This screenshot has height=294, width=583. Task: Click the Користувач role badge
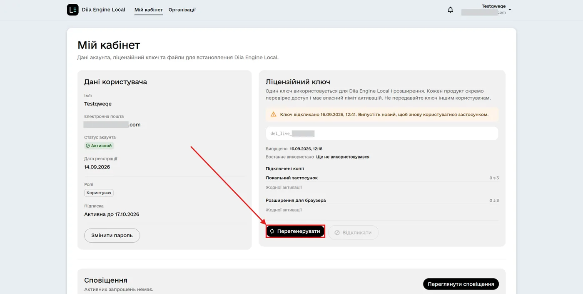tap(99, 193)
